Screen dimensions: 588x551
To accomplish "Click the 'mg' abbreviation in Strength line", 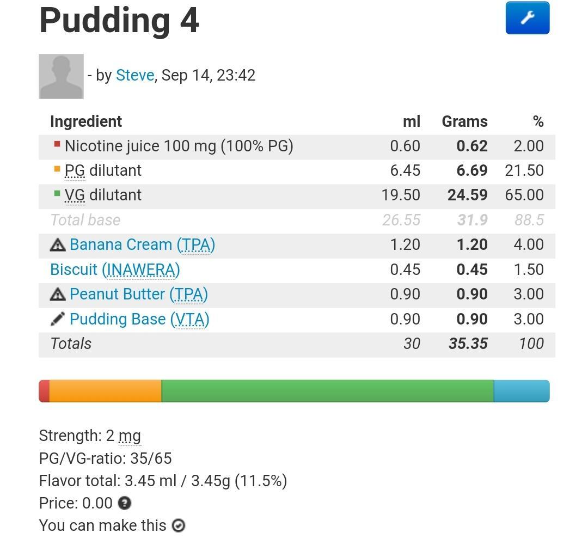I will pos(130,436).
